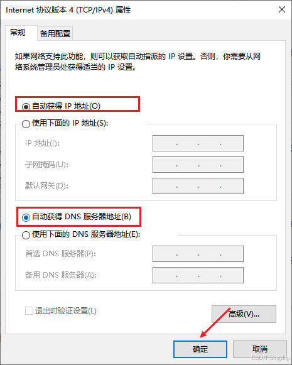Click the 默认网关(D) input field
The width and height of the screenshot is (292, 365).
(x=198, y=186)
